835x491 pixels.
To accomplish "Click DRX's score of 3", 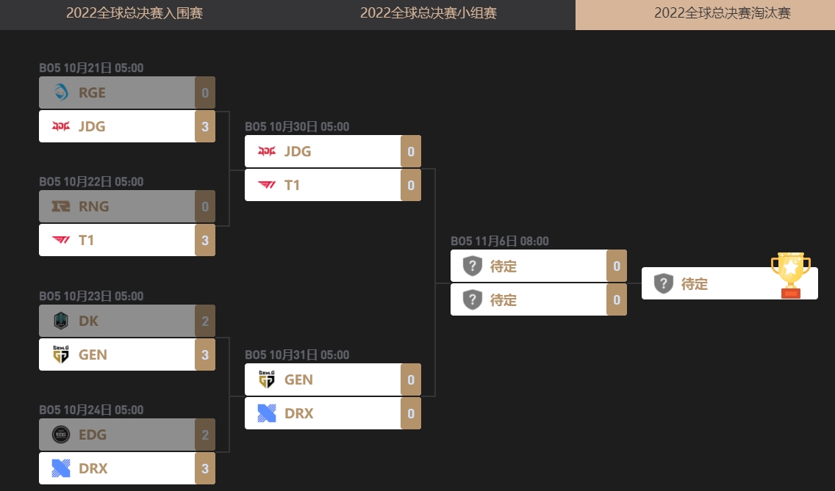I will (x=206, y=468).
